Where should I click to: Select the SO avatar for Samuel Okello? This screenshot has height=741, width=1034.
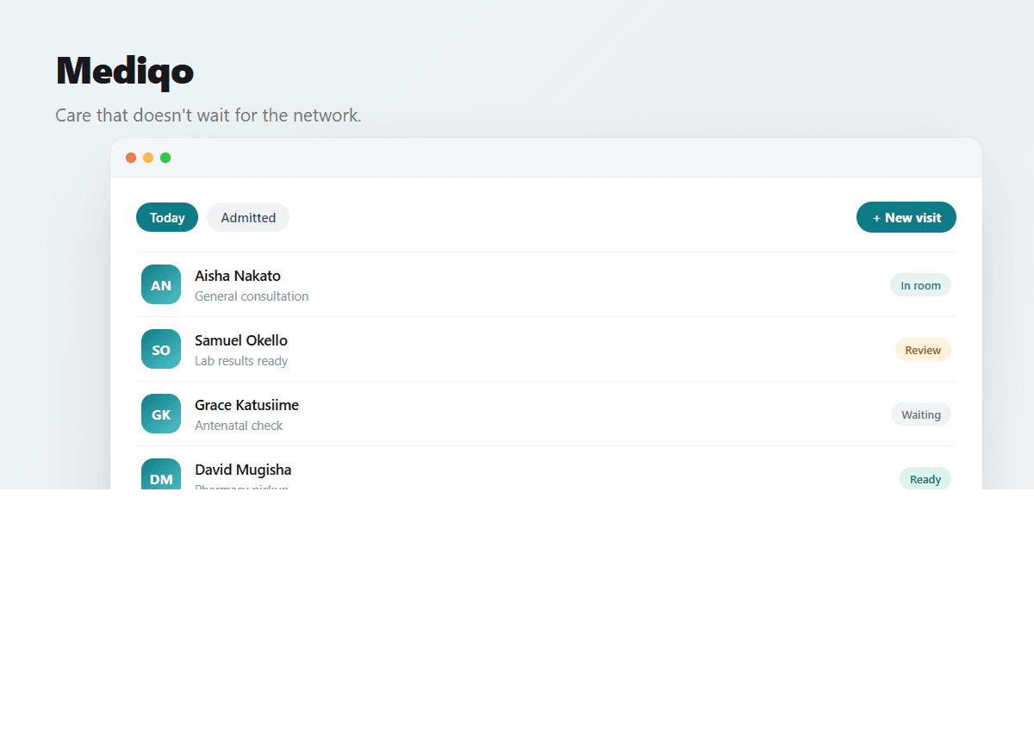(161, 349)
